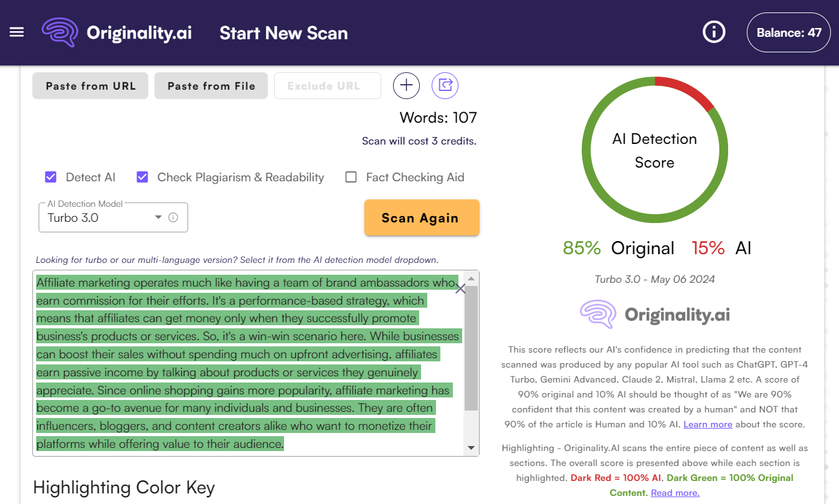Click the Originality.ai brain logo
Screen dimensions: 839x504
[x=60, y=32]
